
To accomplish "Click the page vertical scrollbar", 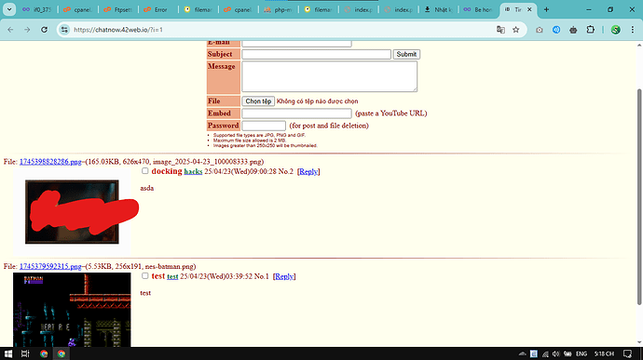I will point(639,196).
